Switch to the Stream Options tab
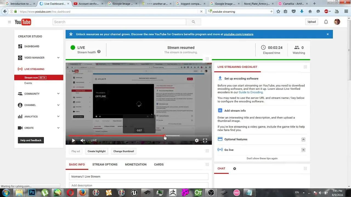The height and width of the screenshot is (197, 351). (x=105, y=164)
